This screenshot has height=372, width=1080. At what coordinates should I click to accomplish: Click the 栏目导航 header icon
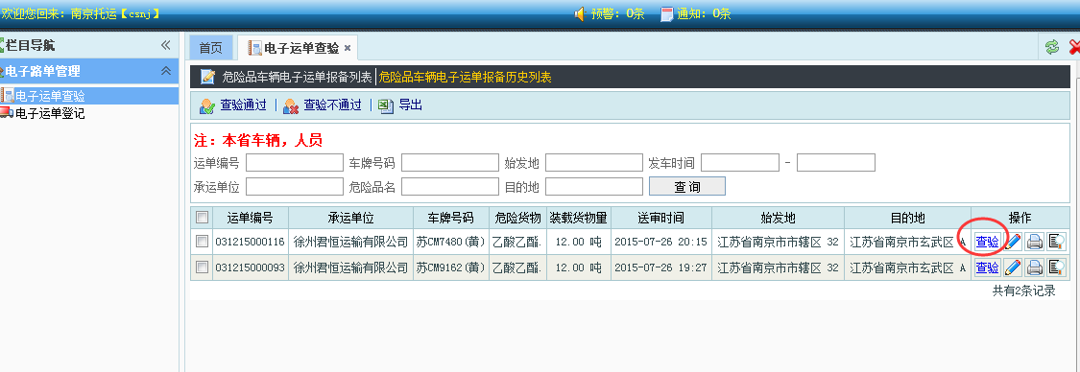point(3,45)
